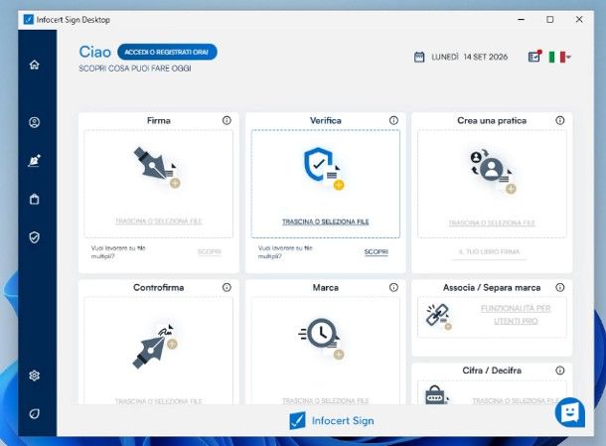Open the calendar icon beside the date
This screenshot has width=606, height=446.
click(419, 58)
